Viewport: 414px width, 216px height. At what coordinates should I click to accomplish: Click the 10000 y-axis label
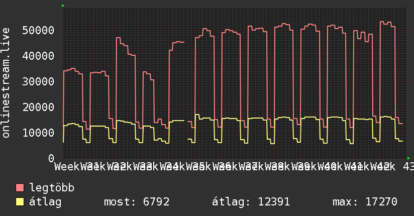click(x=38, y=133)
